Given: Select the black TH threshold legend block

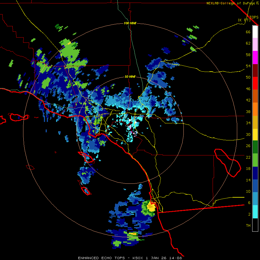Looking at the screenshot, I should tap(255, 225).
